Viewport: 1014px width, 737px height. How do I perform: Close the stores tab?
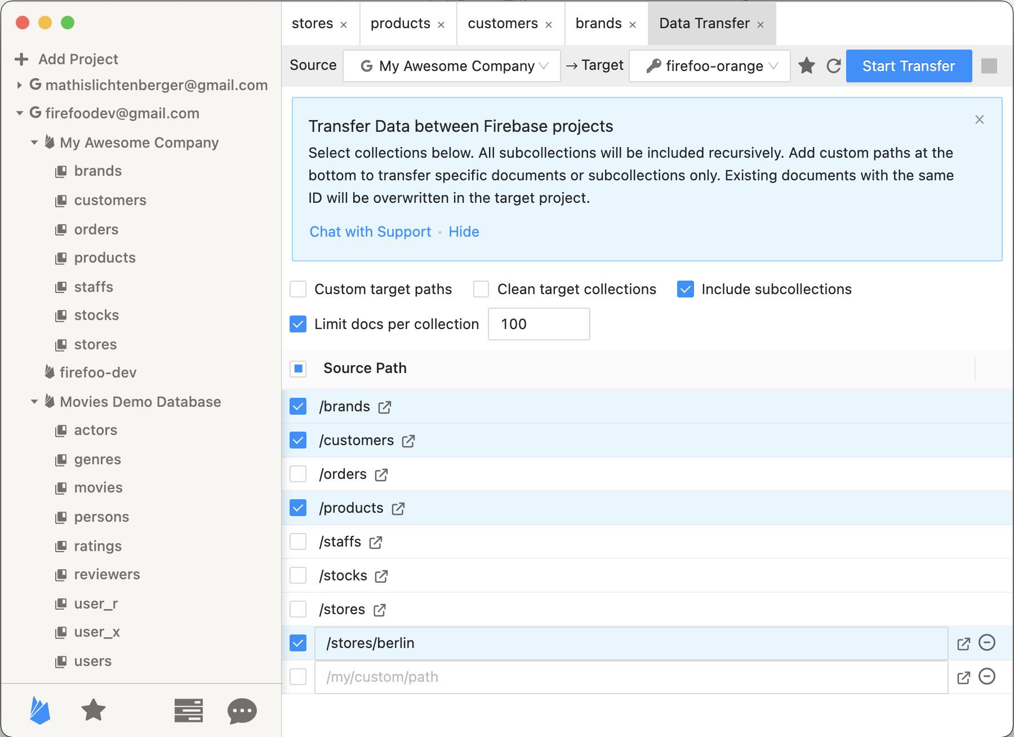[x=344, y=25]
